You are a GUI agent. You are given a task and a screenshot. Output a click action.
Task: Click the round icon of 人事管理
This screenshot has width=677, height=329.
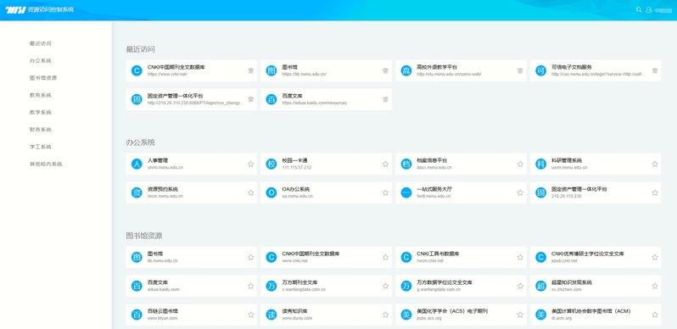[x=137, y=164]
